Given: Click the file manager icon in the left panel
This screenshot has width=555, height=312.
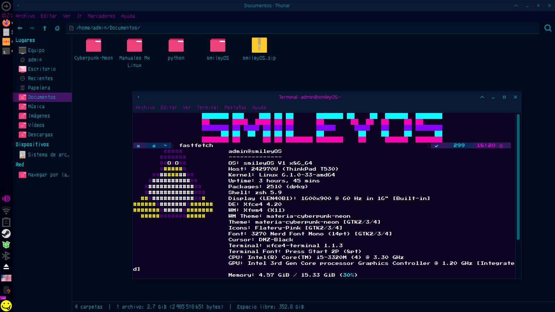Looking at the screenshot, I should click(6, 32).
